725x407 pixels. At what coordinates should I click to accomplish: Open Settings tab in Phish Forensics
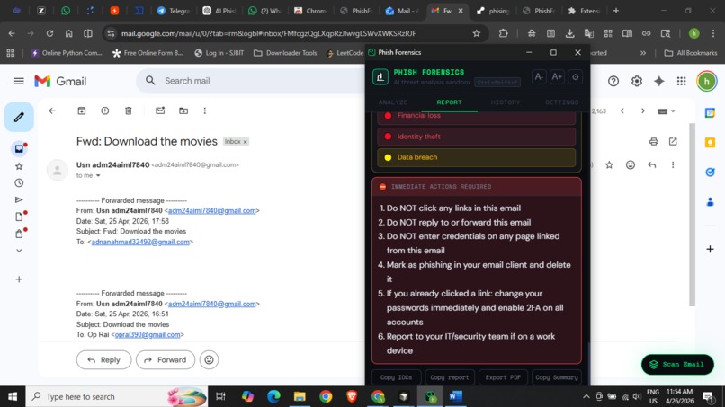coord(561,102)
